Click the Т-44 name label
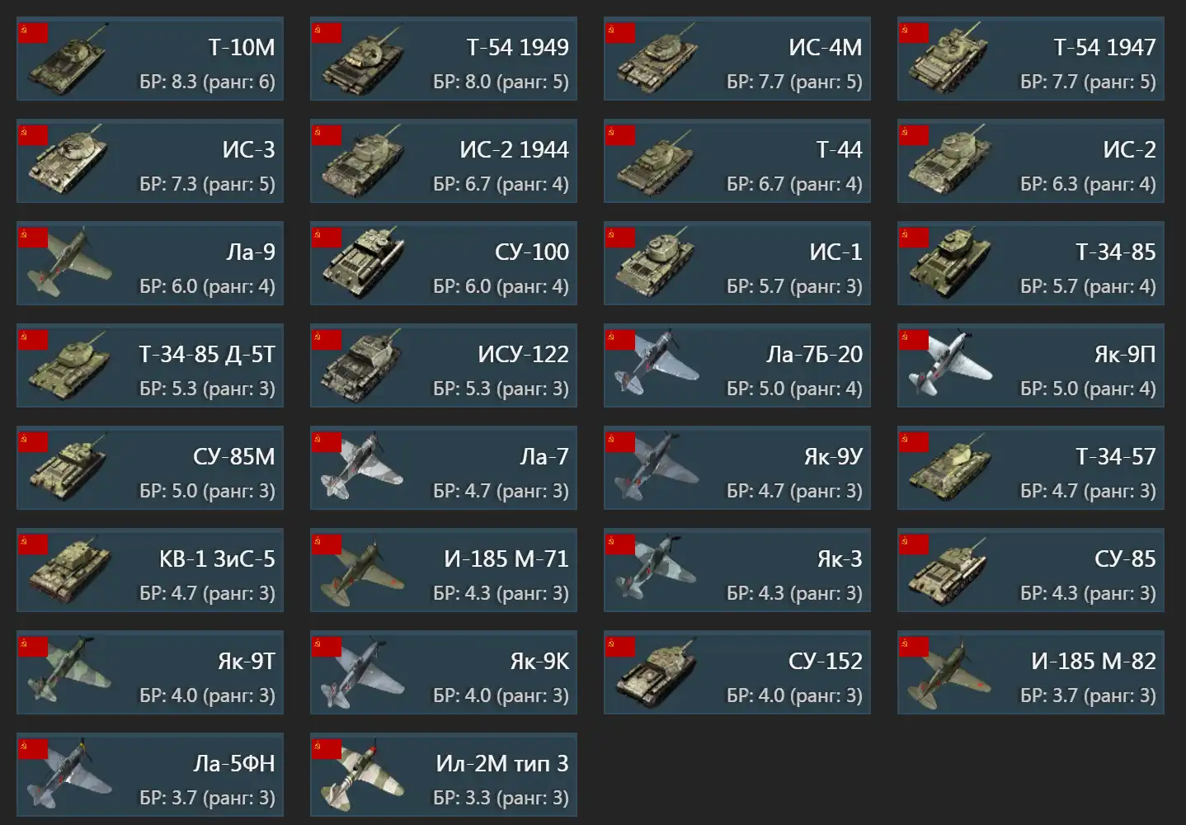The height and width of the screenshot is (825, 1186). click(x=839, y=149)
